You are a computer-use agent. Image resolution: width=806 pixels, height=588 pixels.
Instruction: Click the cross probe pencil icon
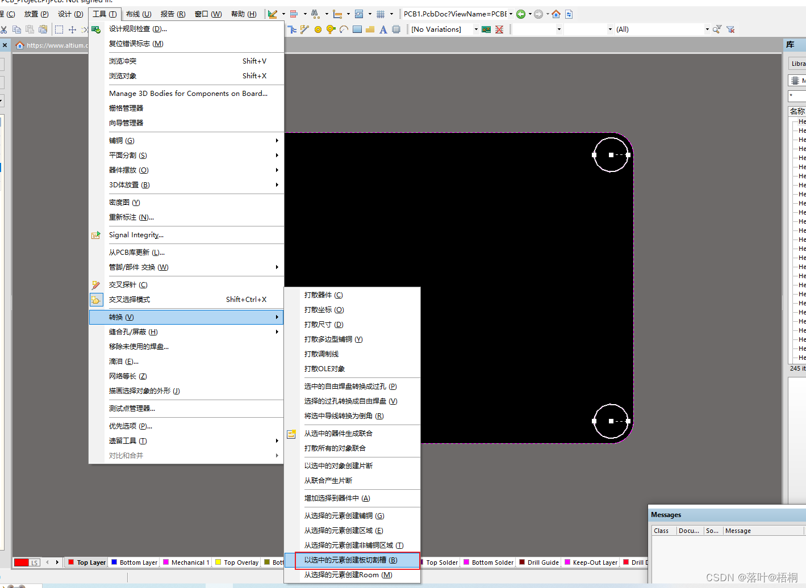click(x=96, y=285)
